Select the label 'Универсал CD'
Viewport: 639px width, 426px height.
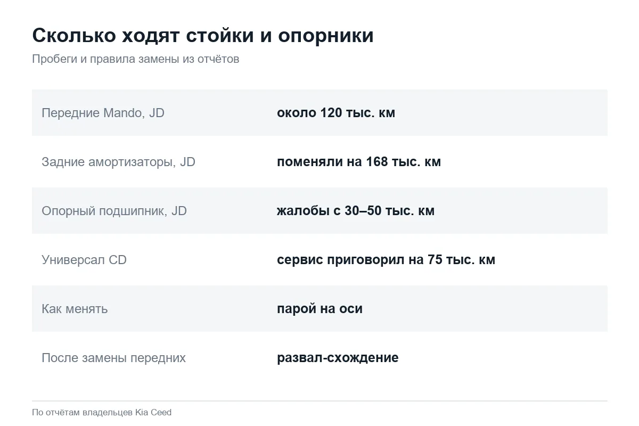84,260
